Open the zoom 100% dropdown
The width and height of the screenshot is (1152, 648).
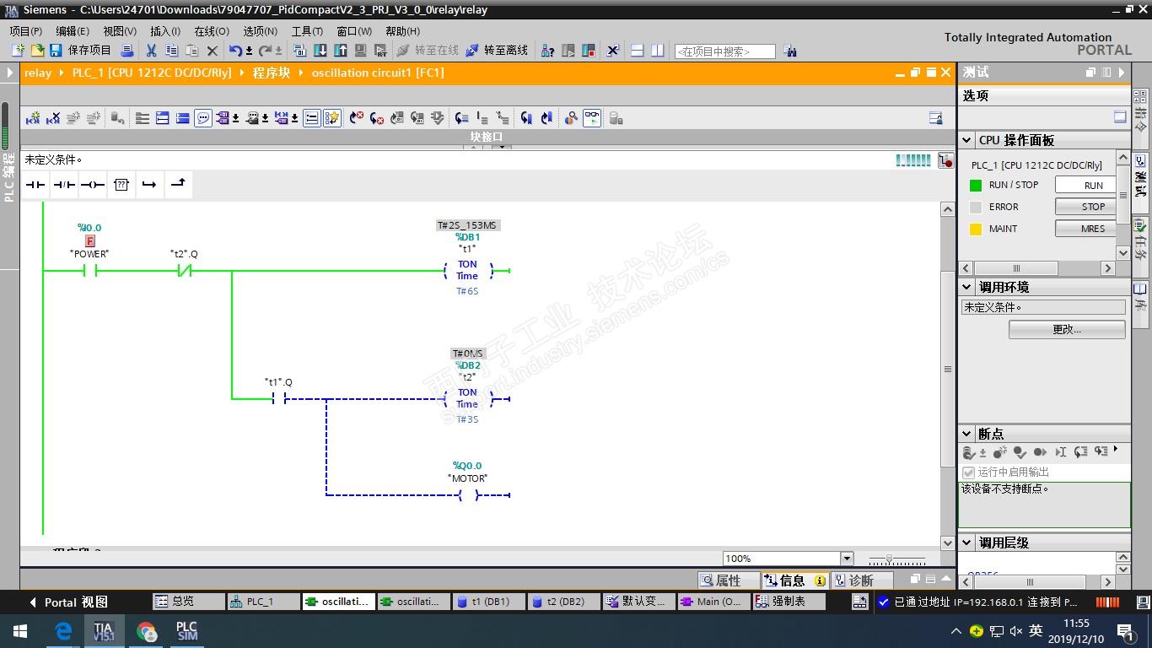847,559
